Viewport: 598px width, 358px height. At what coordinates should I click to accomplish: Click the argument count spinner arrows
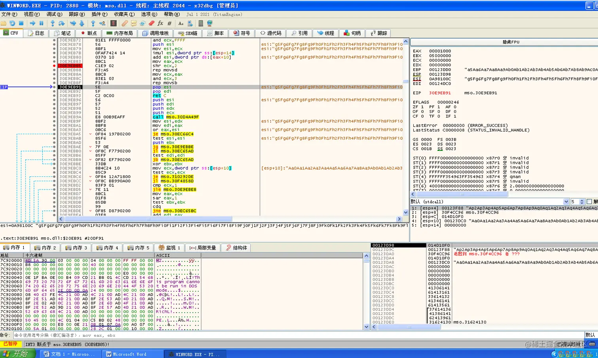click(x=581, y=202)
